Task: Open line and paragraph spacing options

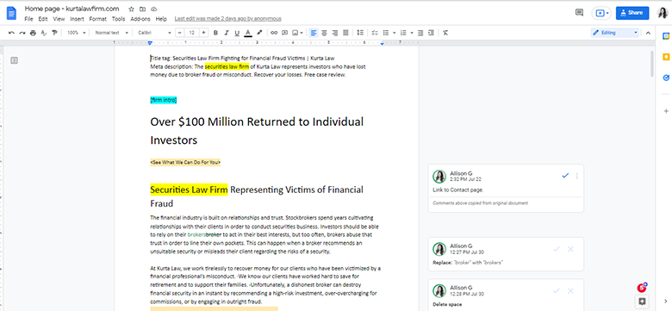Action: point(360,33)
